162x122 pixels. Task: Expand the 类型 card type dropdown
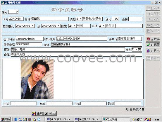tap(81, 19)
